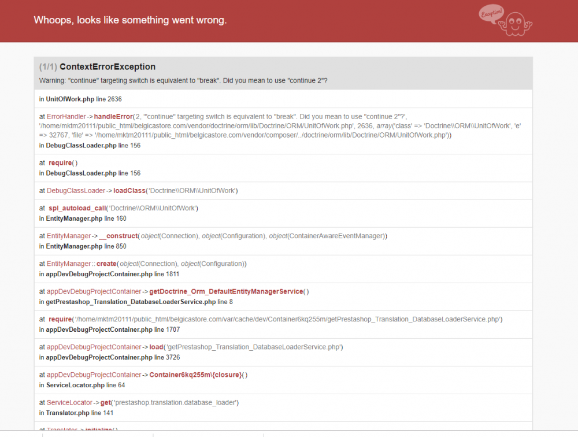This screenshot has width=578, height=437.
Task: Click the "Exception!" speech bubble
Action: coord(491,14)
